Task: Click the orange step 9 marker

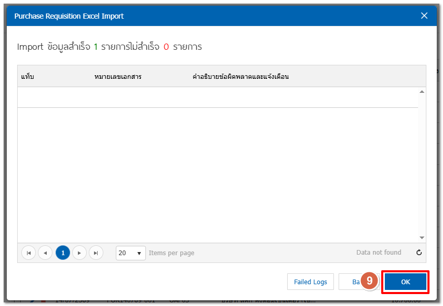Action: pos(370,281)
